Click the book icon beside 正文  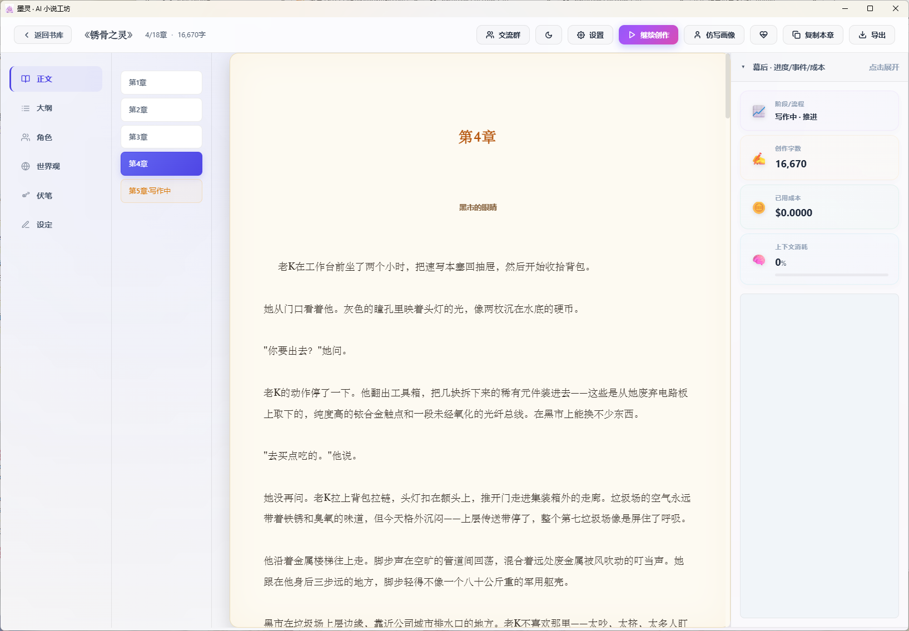(x=26, y=79)
